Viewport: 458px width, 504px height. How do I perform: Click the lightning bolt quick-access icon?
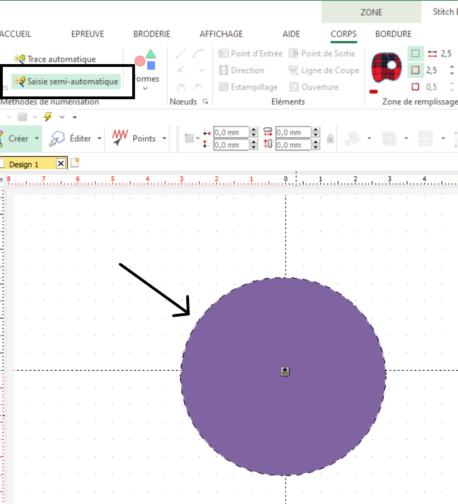[x=47, y=117]
